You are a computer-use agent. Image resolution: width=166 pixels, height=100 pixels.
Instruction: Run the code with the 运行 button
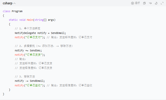click(136, 3)
